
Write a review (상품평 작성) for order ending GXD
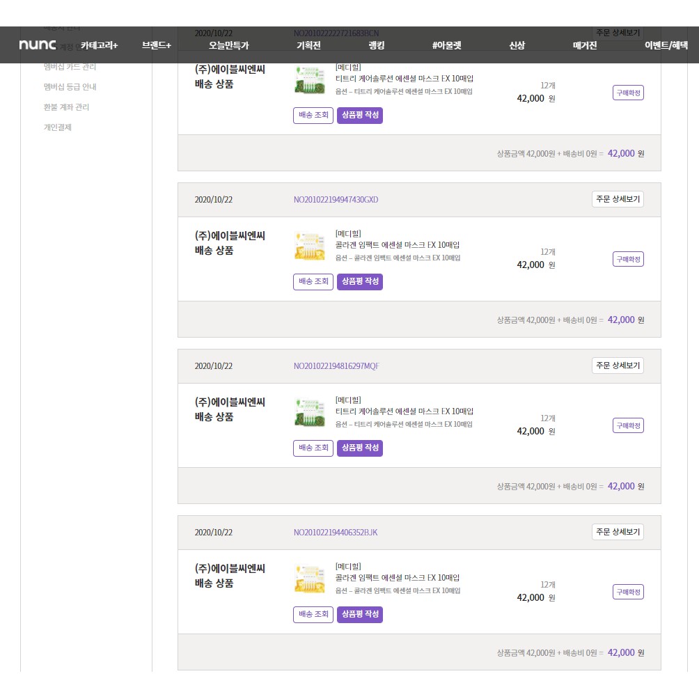pyautogui.click(x=360, y=282)
